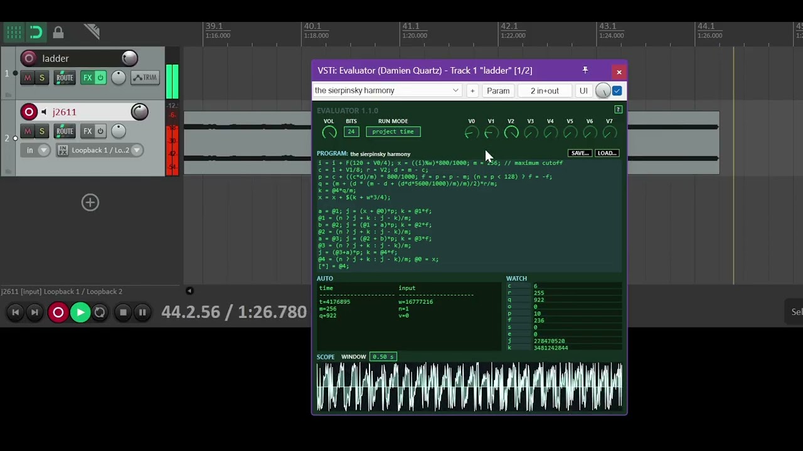Open the FX chain on j2611 track
This screenshot has width=803, height=451.
point(87,131)
